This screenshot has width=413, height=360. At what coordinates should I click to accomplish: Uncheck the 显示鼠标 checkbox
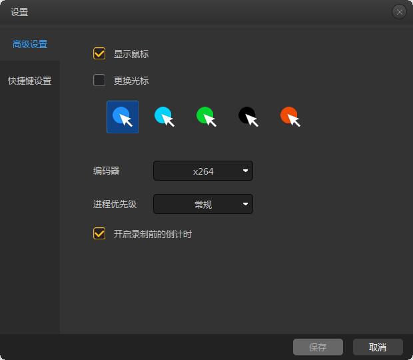(99, 53)
